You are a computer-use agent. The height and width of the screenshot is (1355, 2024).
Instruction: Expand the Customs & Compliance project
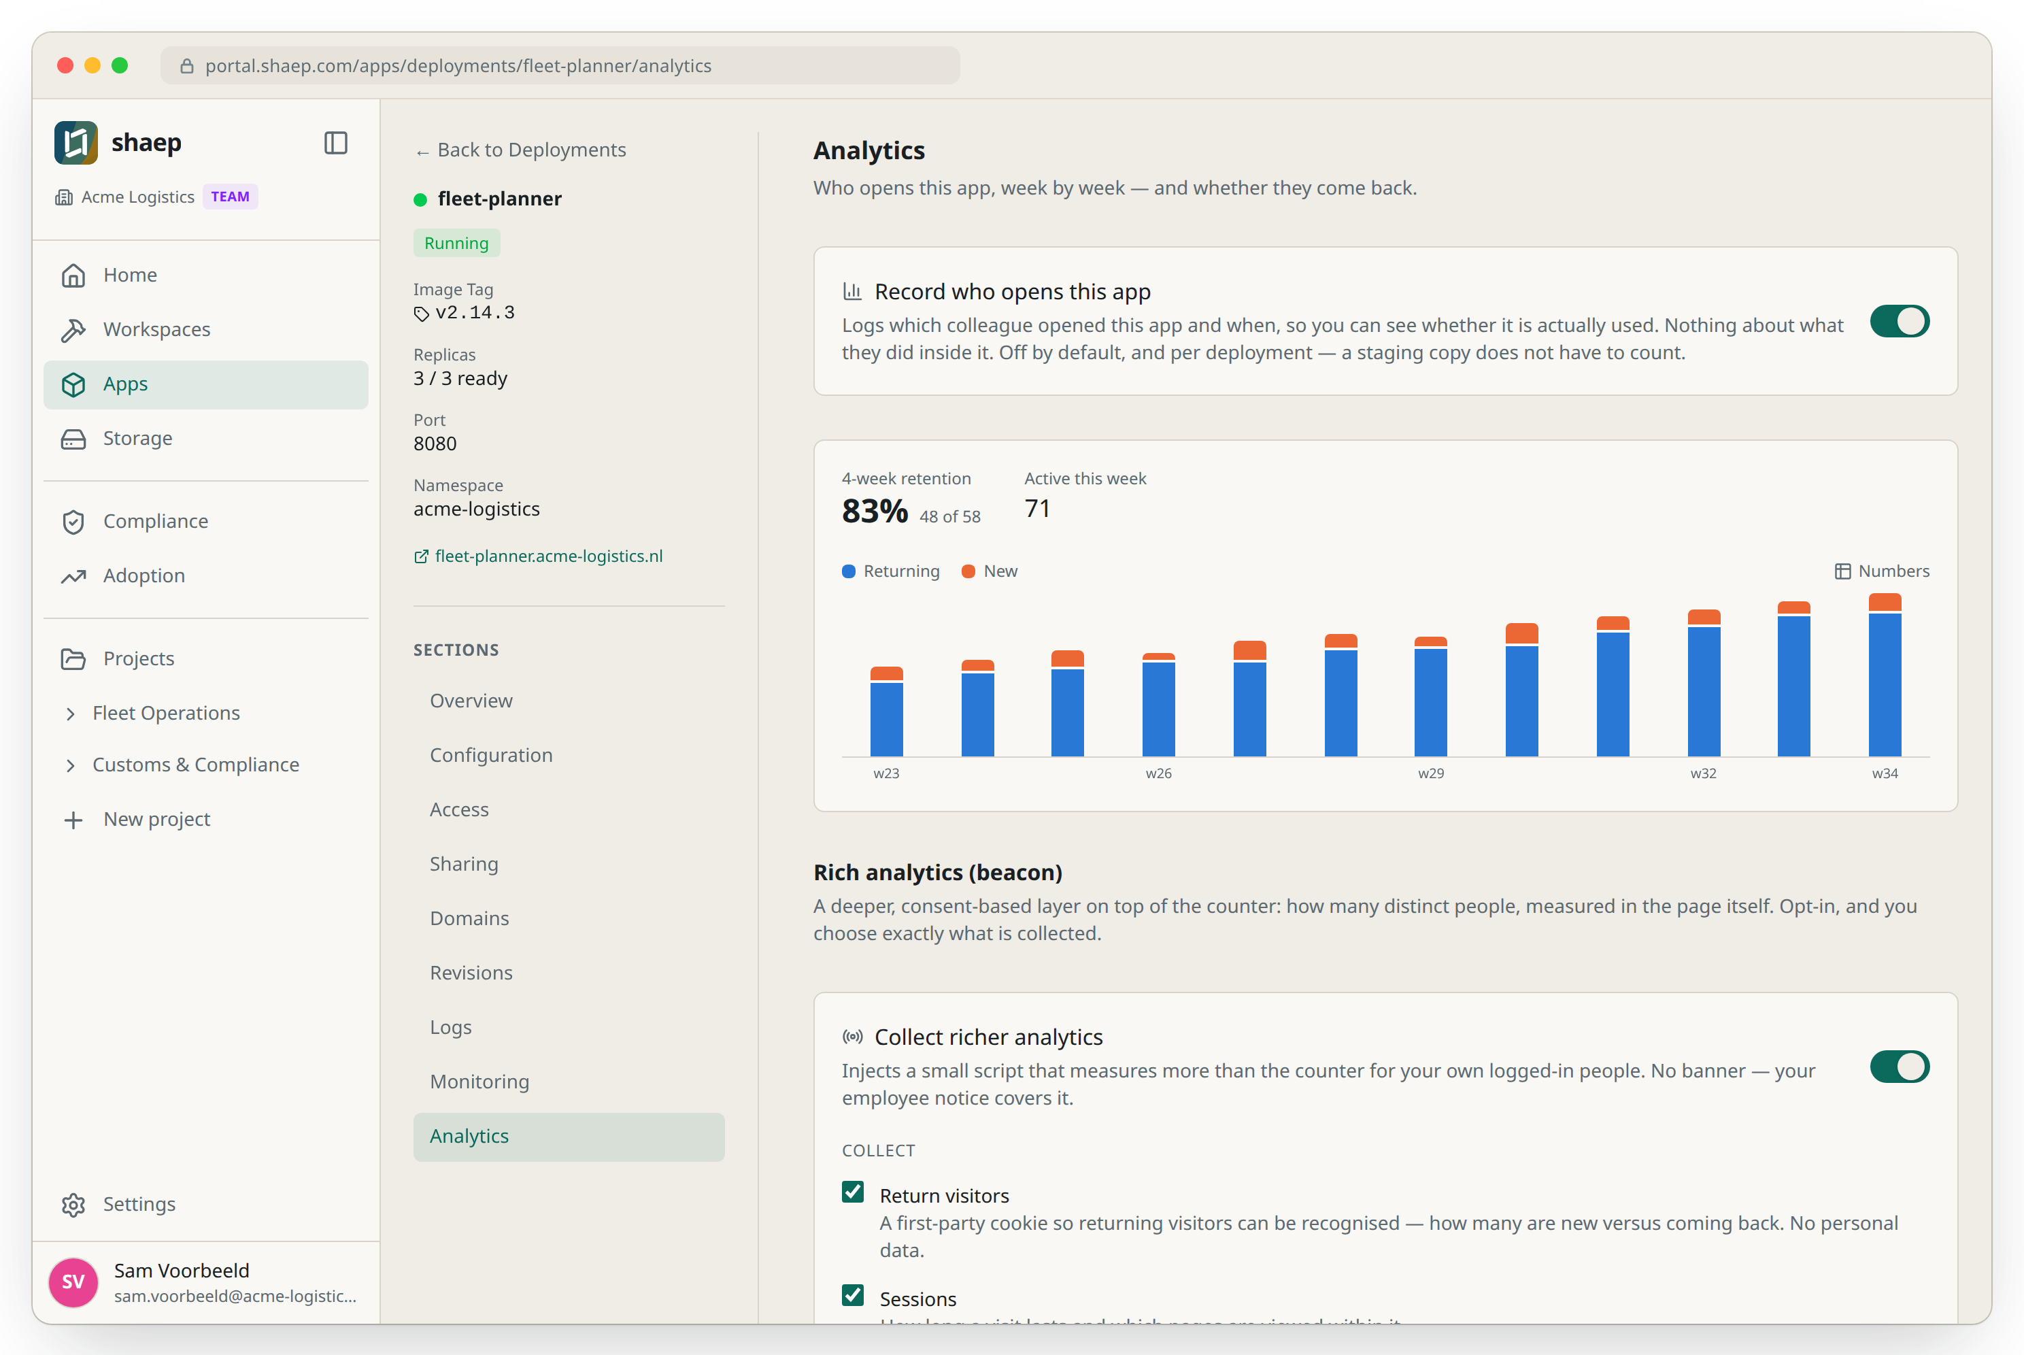71,765
